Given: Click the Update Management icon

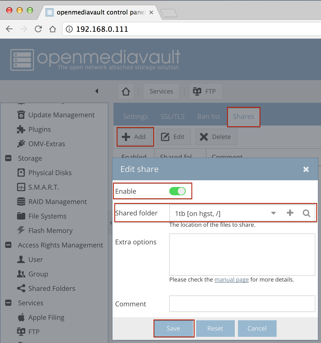Looking at the screenshot, I should pos(21,115).
